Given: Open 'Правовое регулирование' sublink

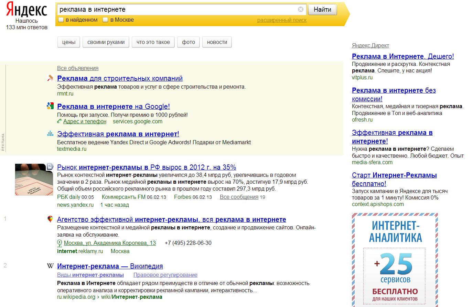Looking at the screenshot, I should 165,275.
